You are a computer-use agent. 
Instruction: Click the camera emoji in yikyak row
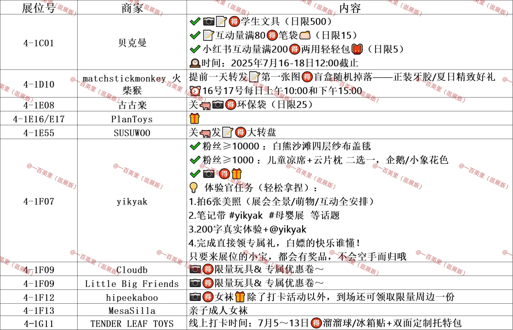click(x=209, y=174)
